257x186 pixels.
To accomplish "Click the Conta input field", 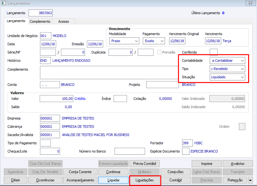I will (x=50, y=85).
